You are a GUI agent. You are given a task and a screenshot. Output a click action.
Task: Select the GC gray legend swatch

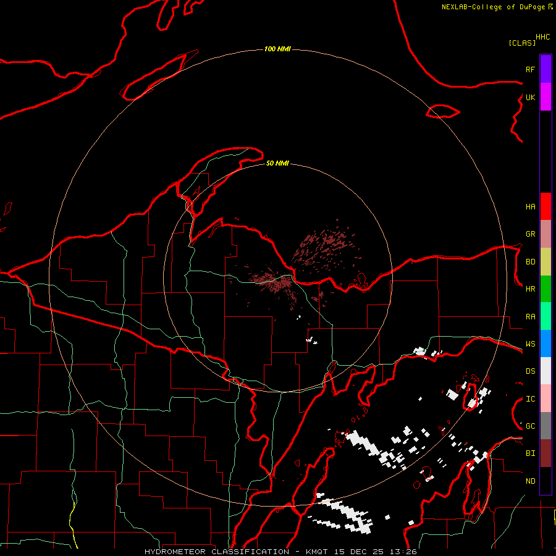click(545, 426)
